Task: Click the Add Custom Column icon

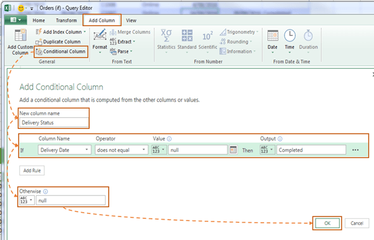Action: click(21, 35)
